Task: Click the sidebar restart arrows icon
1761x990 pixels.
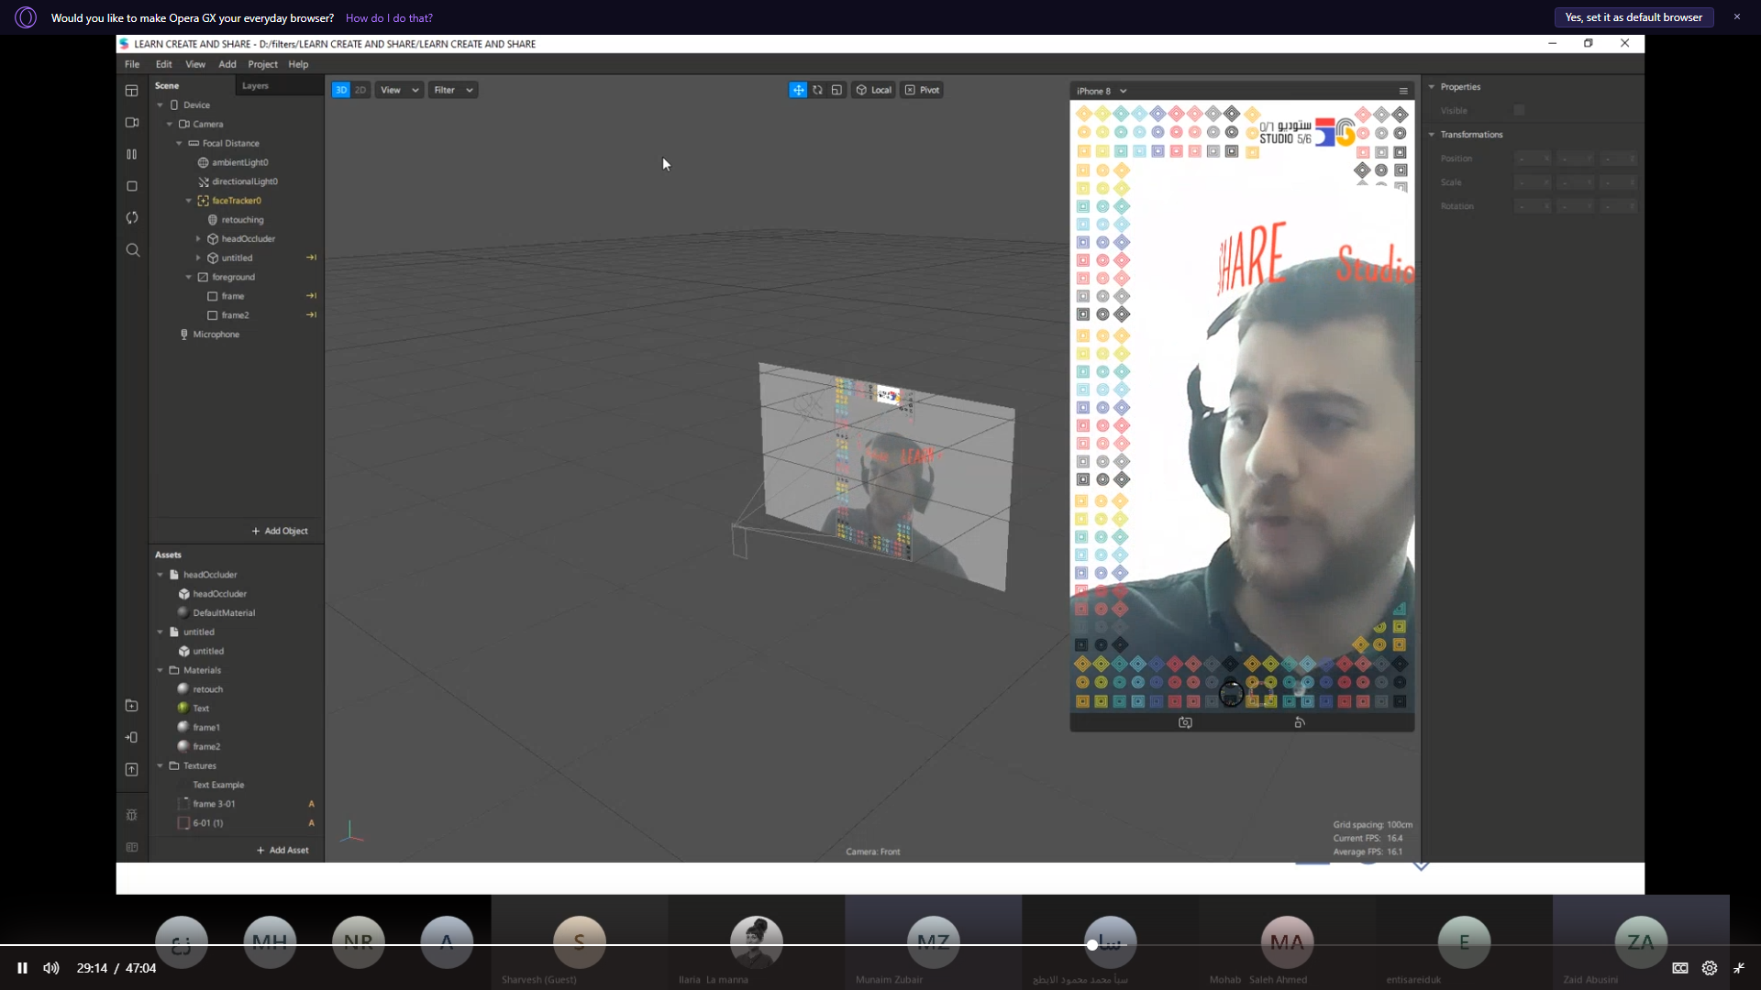Action: pyautogui.click(x=132, y=217)
